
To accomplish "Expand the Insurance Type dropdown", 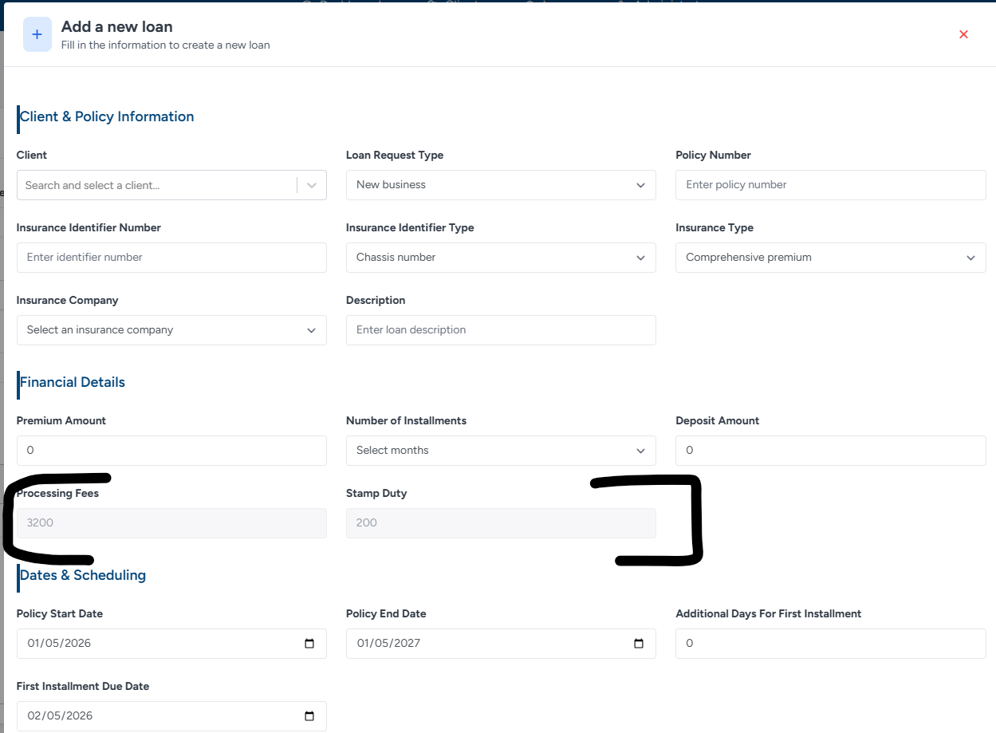I will 829,258.
